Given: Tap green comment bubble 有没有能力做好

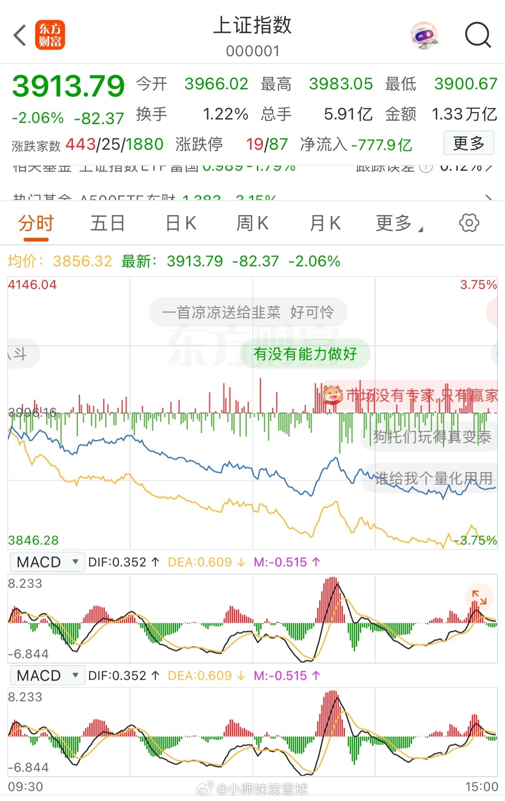Looking at the screenshot, I should [305, 354].
